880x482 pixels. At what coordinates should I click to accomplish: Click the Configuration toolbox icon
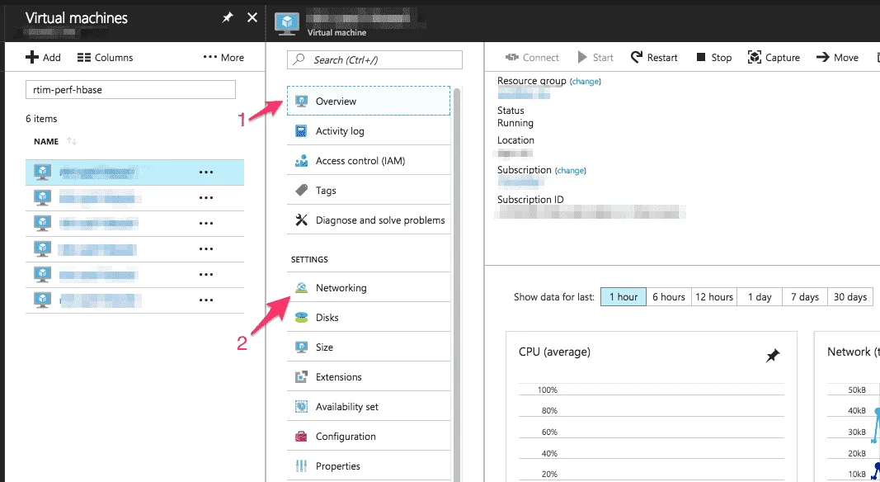301,437
